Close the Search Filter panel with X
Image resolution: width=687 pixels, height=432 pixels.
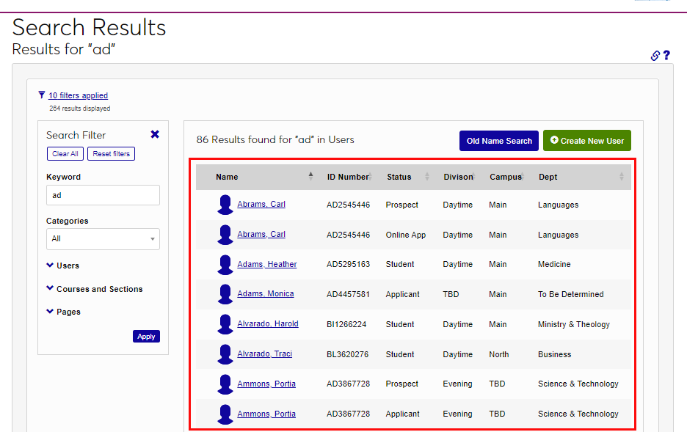click(x=155, y=134)
